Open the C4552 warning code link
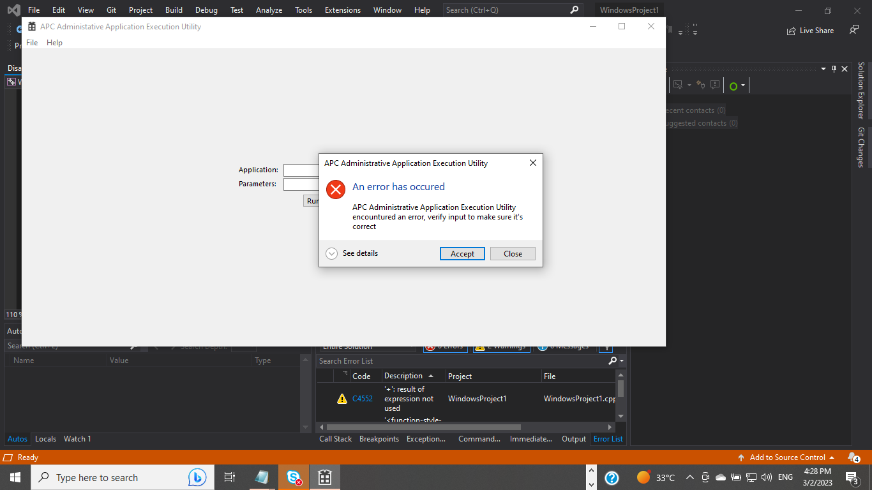Viewport: 872px width, 490px height. click(363, 399)
